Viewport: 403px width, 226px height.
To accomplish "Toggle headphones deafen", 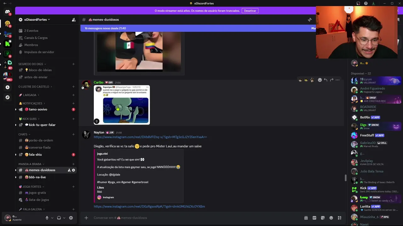I will [x=59, y=218].
